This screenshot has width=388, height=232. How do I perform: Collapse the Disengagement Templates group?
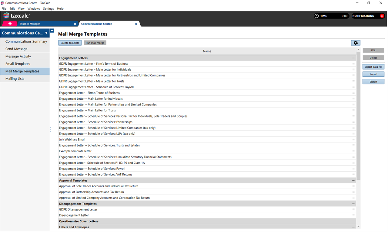coord(353,204)
